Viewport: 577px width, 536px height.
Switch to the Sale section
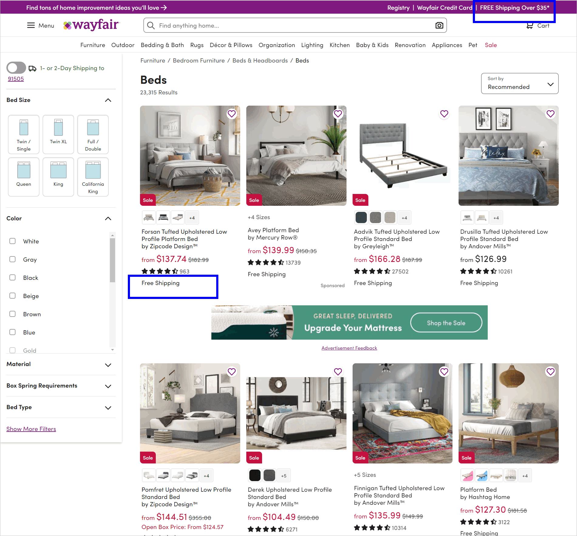(x=490, y=45)
